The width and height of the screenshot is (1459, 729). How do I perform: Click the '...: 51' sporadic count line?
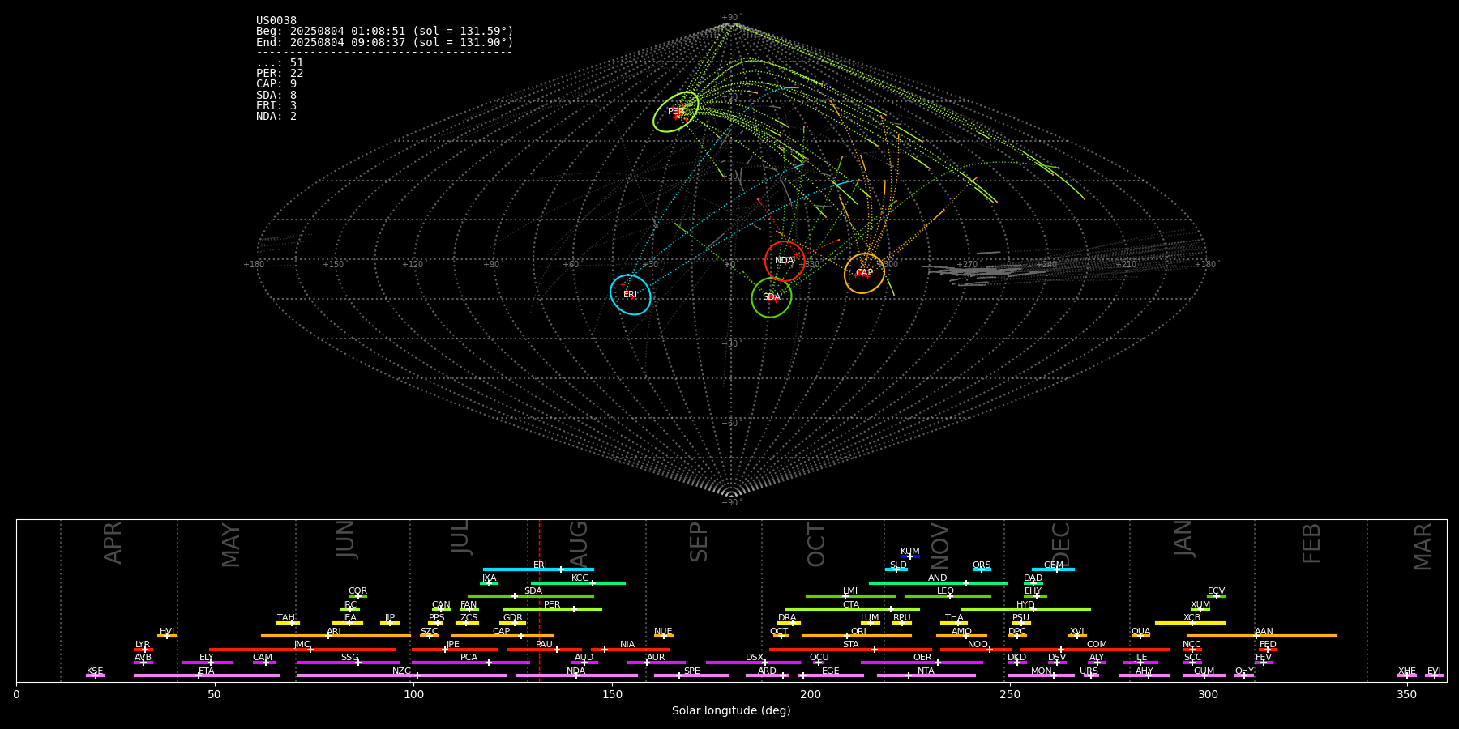coord(280,63)
